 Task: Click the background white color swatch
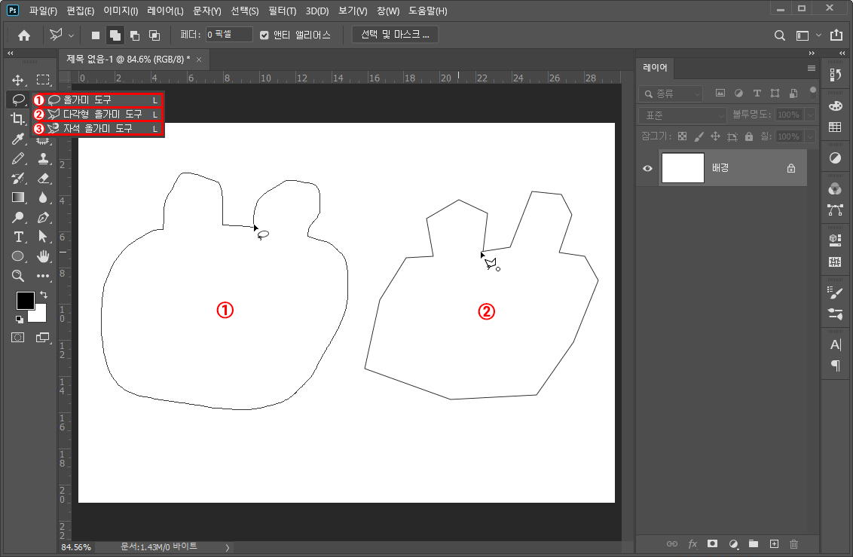tap(39, 315)
